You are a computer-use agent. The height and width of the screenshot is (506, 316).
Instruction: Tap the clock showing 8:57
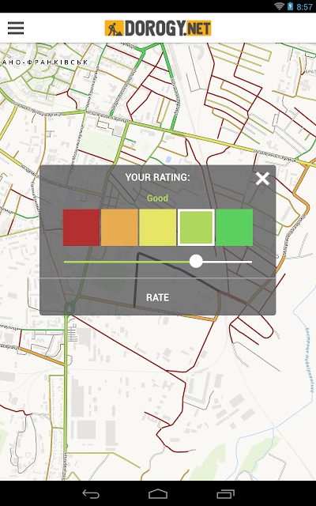point(304,6)
